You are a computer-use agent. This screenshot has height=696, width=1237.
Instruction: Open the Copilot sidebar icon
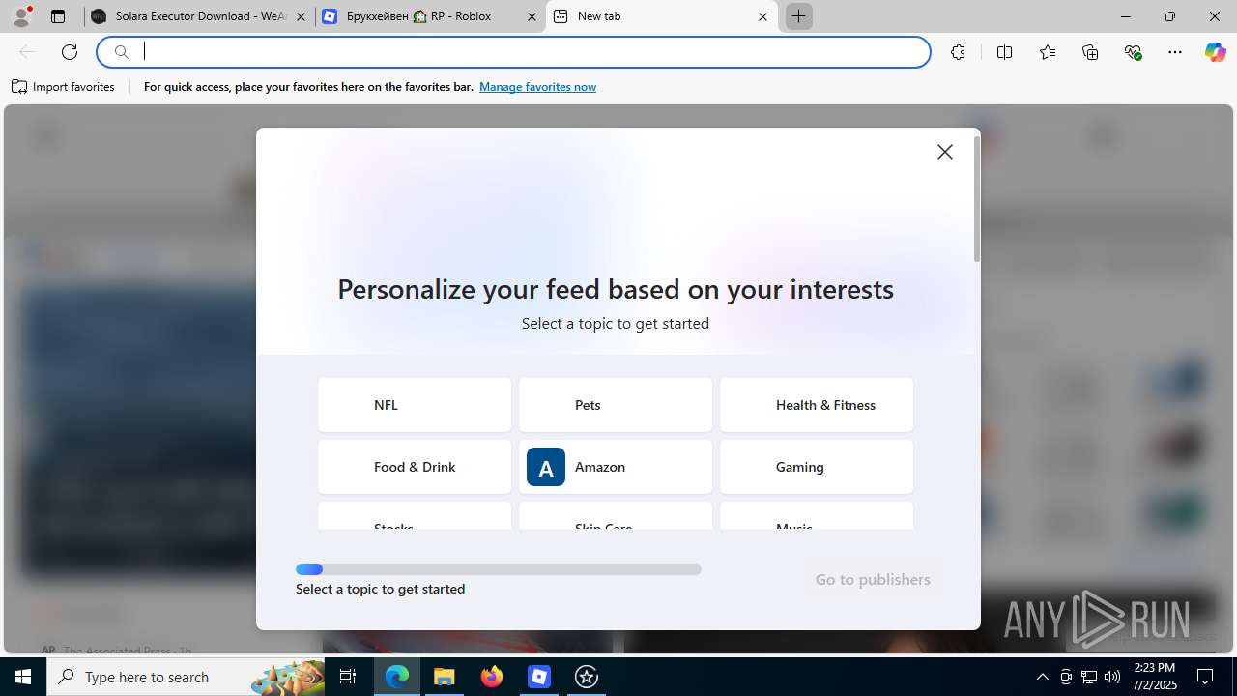tap(1215, 52)
